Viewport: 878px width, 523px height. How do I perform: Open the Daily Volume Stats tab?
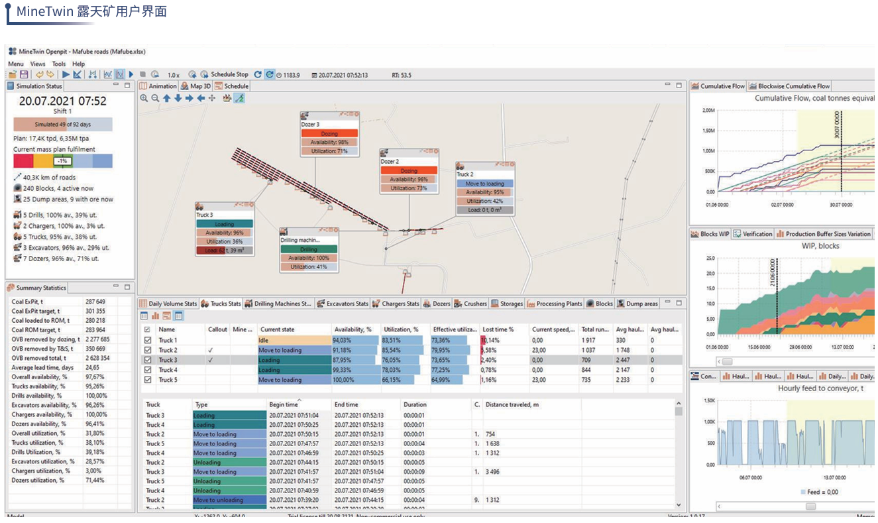click(x=168, y=304)
